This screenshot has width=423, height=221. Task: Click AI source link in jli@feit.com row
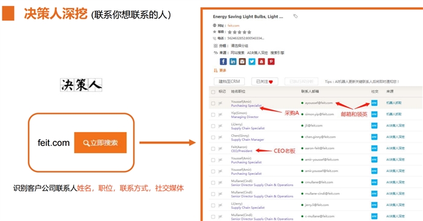[x=395, y=125]
